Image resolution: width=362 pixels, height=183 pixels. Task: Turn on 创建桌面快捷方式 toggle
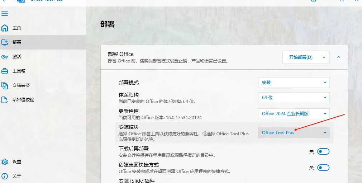(x=323, y=168)
